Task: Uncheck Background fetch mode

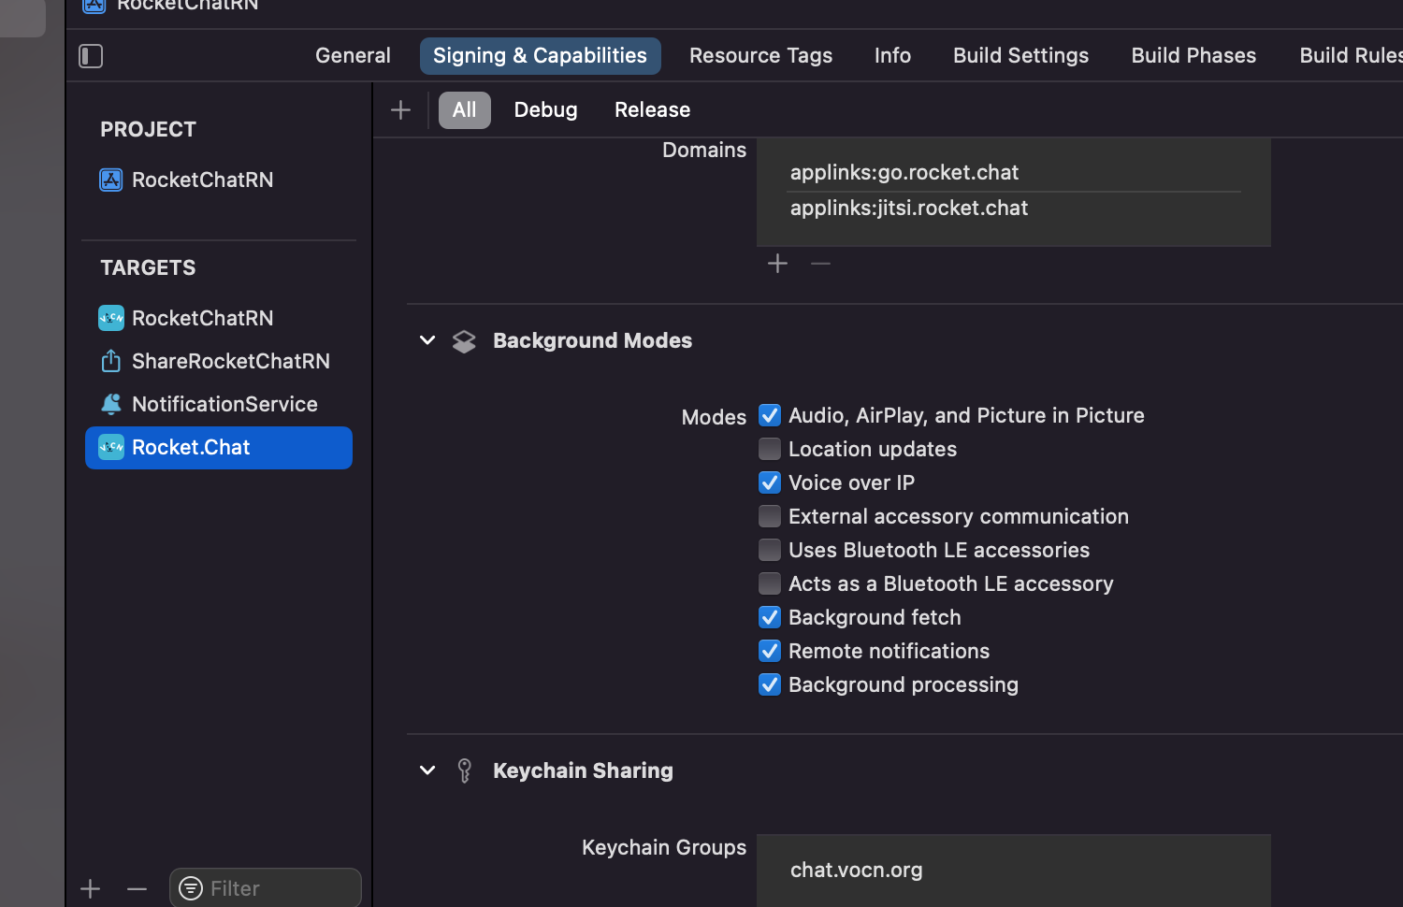Action: point(770,617)
